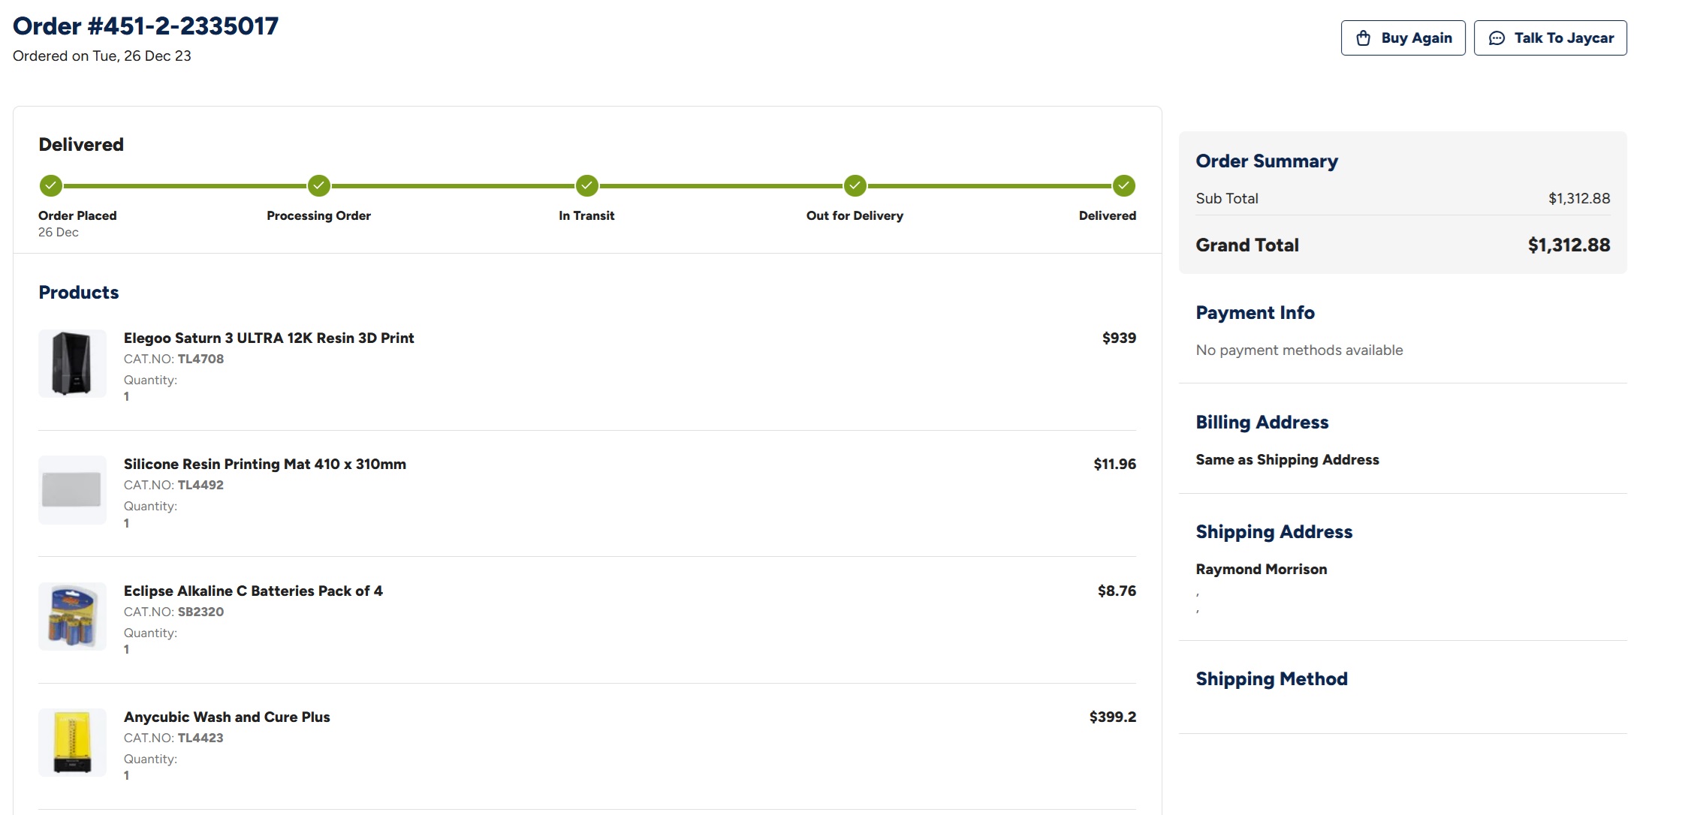Click the Delivered checkmark circle
The image size is (1691, 815).
pos(1124,185)
